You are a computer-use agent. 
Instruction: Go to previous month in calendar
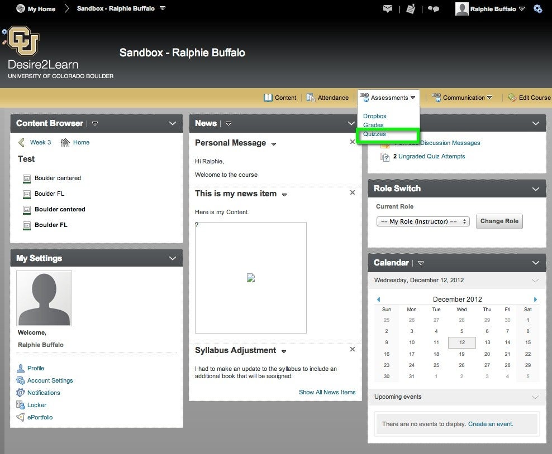pos(378,300)
